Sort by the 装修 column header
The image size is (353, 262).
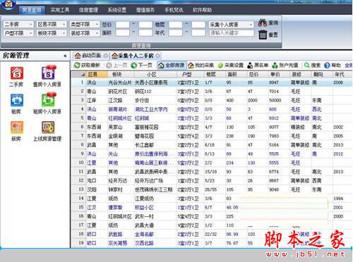pyautogui.click(x=301, y=75)
